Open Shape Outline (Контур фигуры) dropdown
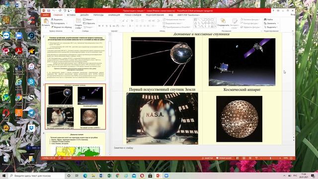This screenshot has width=318, height=179. 250,23
